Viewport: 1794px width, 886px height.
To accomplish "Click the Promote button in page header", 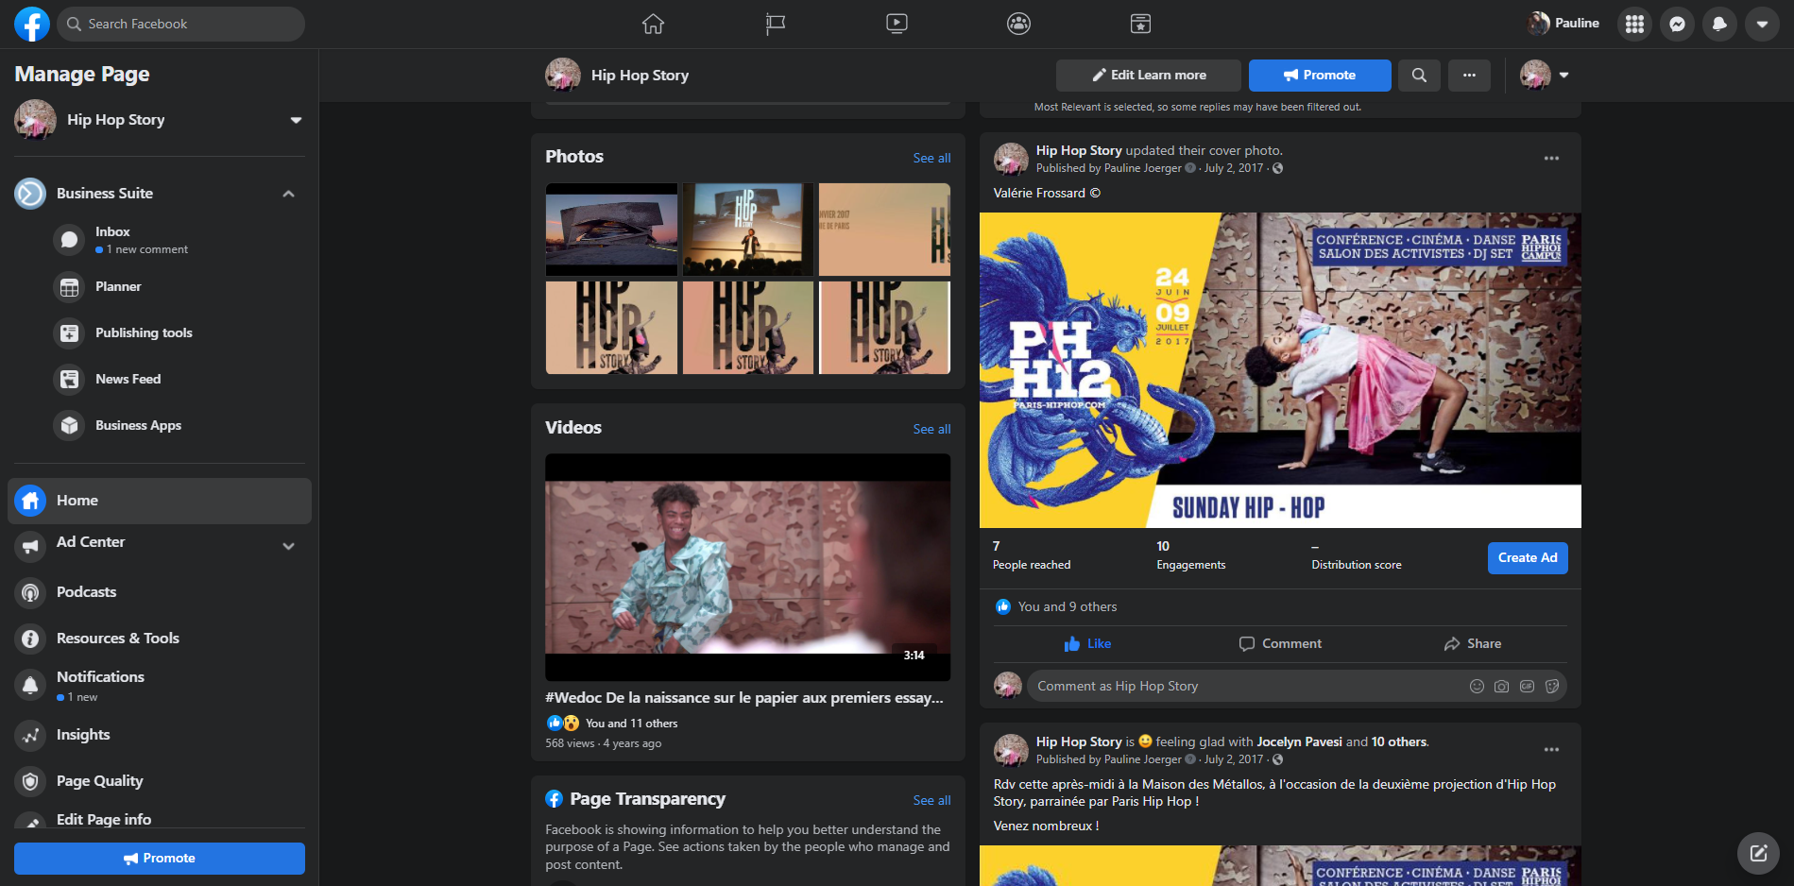I will 1320,76.
